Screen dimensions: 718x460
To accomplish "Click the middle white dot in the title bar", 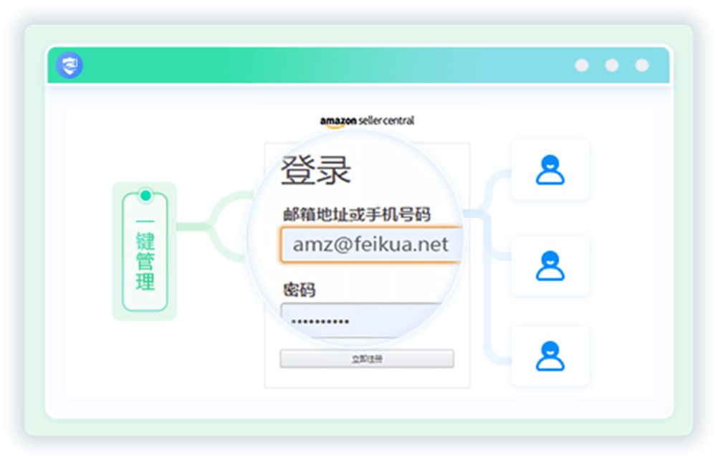I will click(x=612, y=65).
